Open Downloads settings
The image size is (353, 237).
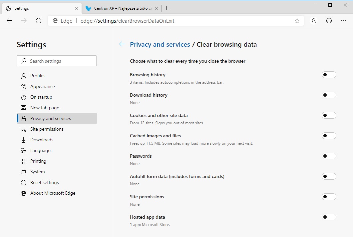tap(57, 140)
